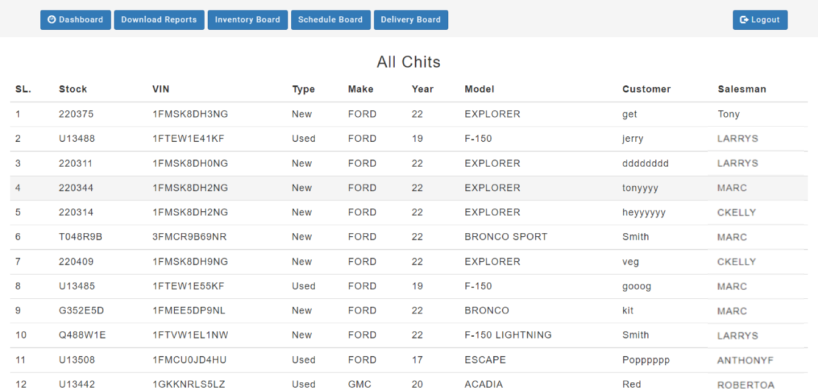Click the ESCAPE model cell

coord(485,360)
